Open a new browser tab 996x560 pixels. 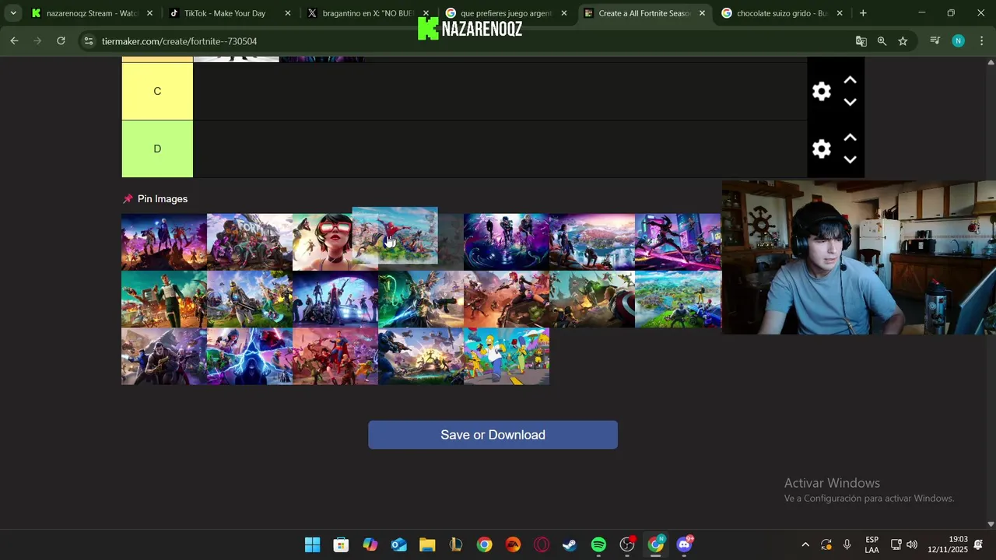click(863, 13)
